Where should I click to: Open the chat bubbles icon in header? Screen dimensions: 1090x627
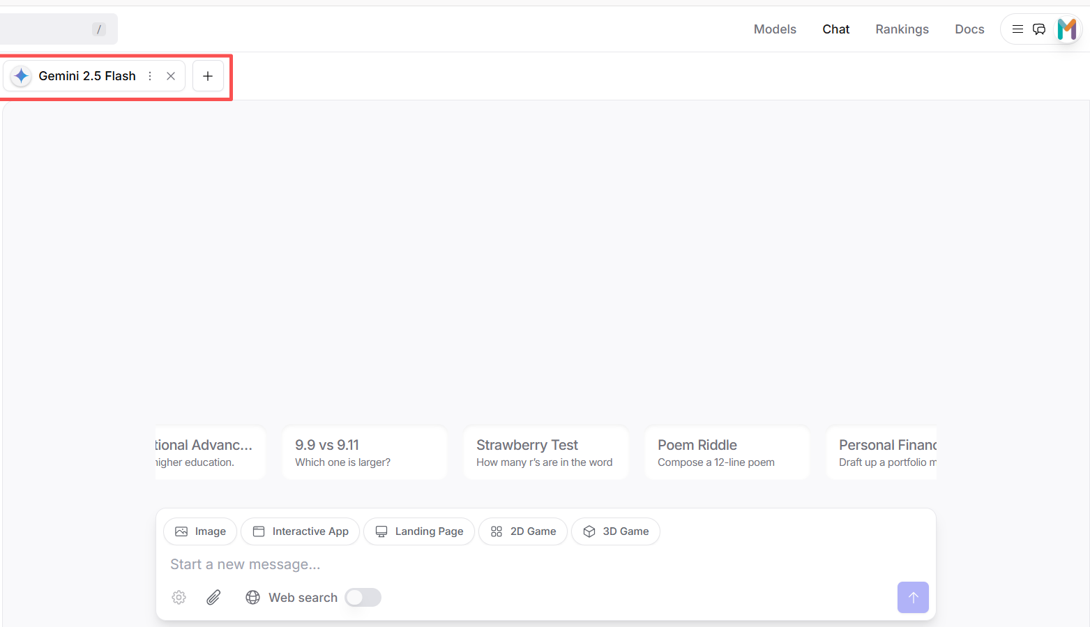coord(1039,29)
